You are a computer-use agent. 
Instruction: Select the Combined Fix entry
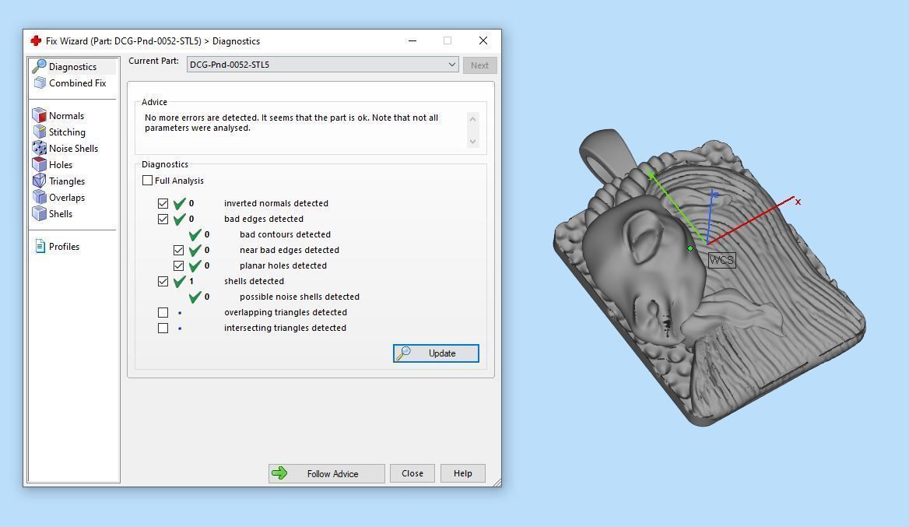(x=78, y=83)
